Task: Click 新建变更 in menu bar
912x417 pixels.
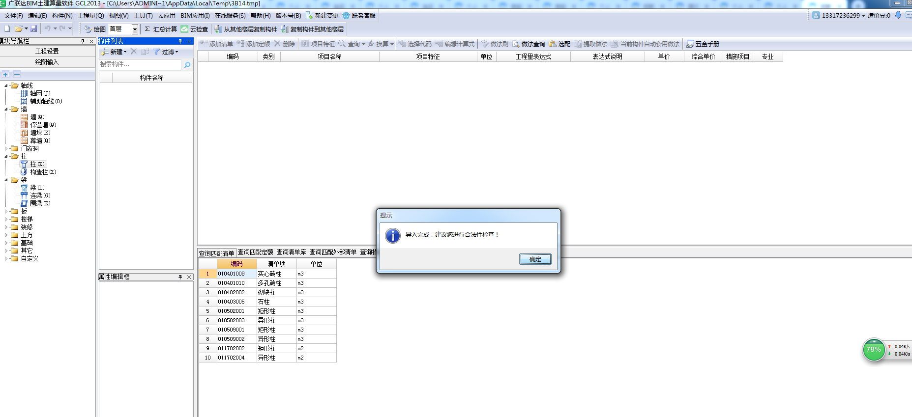Action: point(323,16)
